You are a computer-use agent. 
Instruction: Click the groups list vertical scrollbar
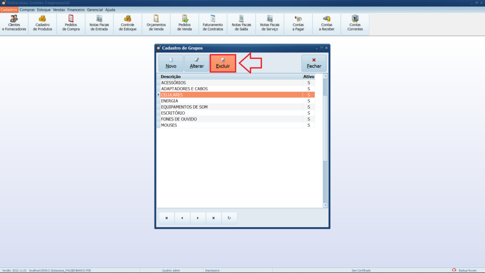coord(325,128)
